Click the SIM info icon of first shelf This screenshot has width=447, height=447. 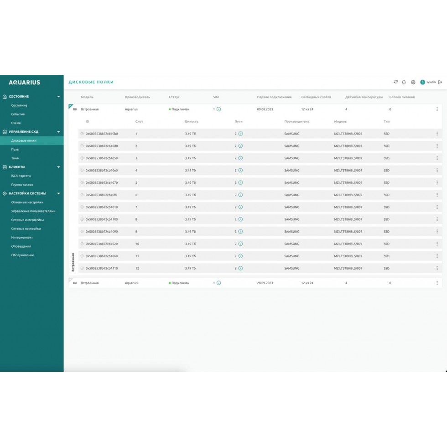pos(218,109)
